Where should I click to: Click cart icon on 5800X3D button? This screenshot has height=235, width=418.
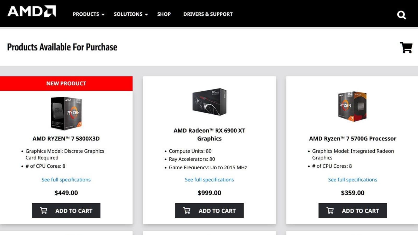(x=44, y=210)
